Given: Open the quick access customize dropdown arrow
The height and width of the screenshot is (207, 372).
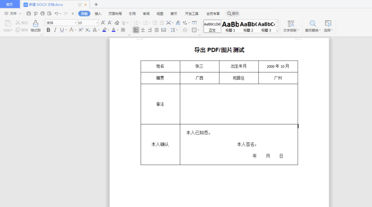Looking at the screenshot, I should click(x=73, y=13).
